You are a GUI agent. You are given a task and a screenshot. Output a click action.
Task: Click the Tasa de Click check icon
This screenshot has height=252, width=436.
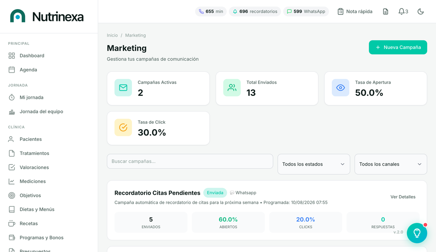(123, 127)
